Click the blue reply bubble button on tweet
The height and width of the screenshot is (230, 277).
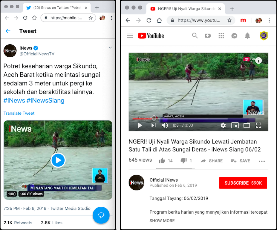point(101,215)
